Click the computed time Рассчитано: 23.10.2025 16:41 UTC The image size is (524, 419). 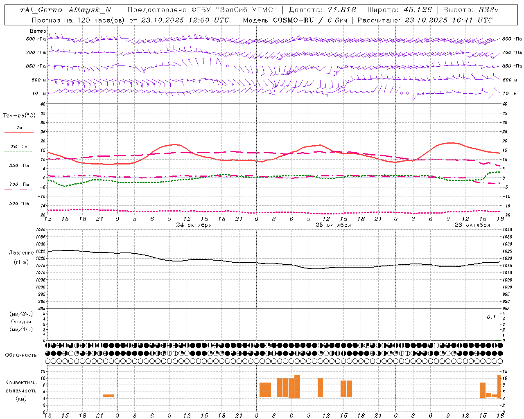(x=425, y=20)
